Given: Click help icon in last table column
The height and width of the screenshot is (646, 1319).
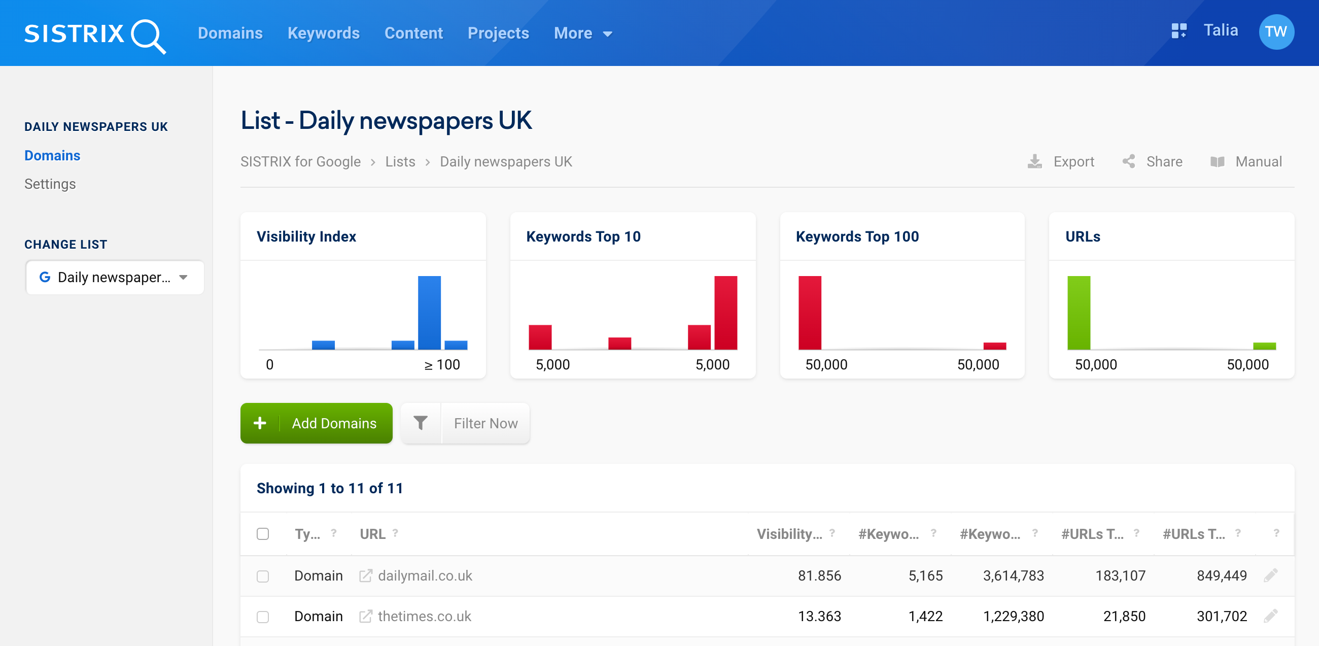Looking at the screenshot, I should click(x=1276, y=533).
